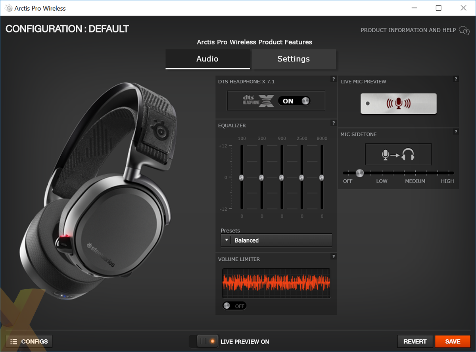
Task: Click the mic sidetone slider knob
Action: click(x=359, y=173)
